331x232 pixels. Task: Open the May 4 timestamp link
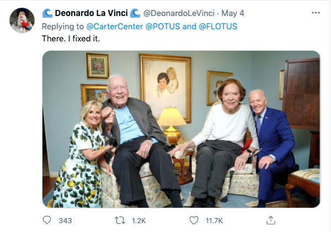[x=229, y=13]
